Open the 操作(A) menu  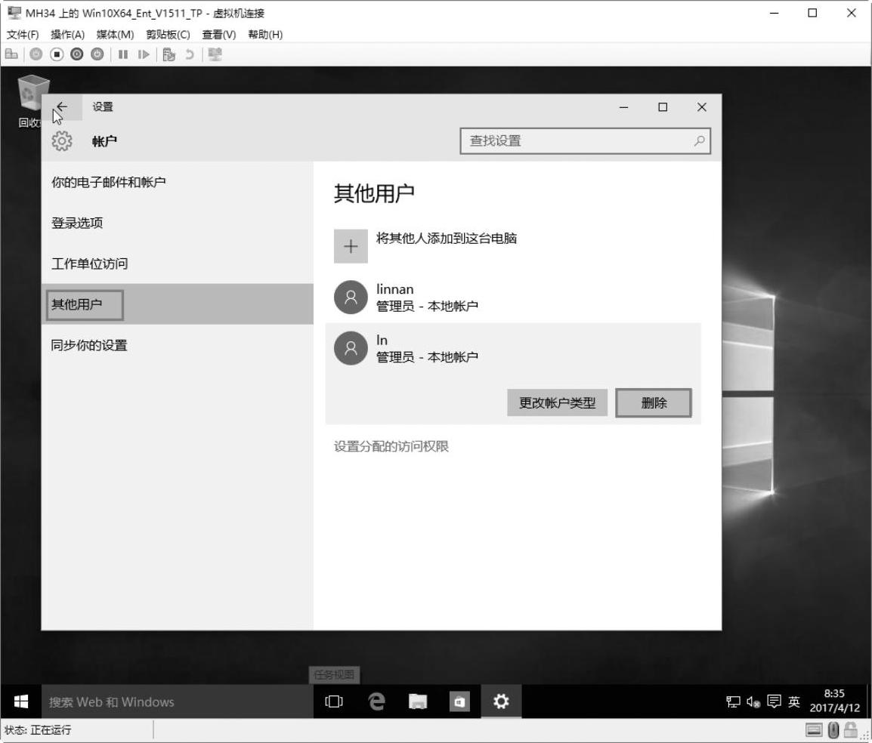(x=67, y=35)
